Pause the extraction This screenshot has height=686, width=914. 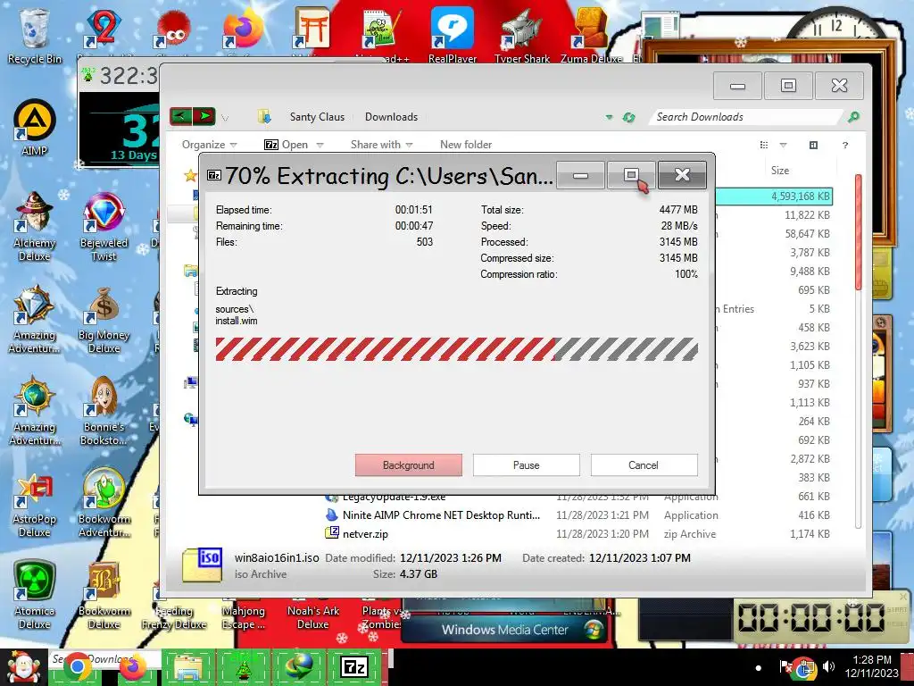tap(527, 464)
